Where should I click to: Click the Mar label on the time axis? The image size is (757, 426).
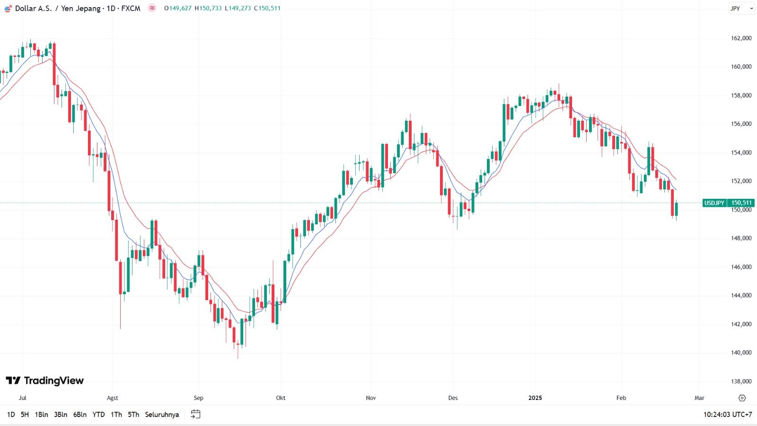point(699,398)
